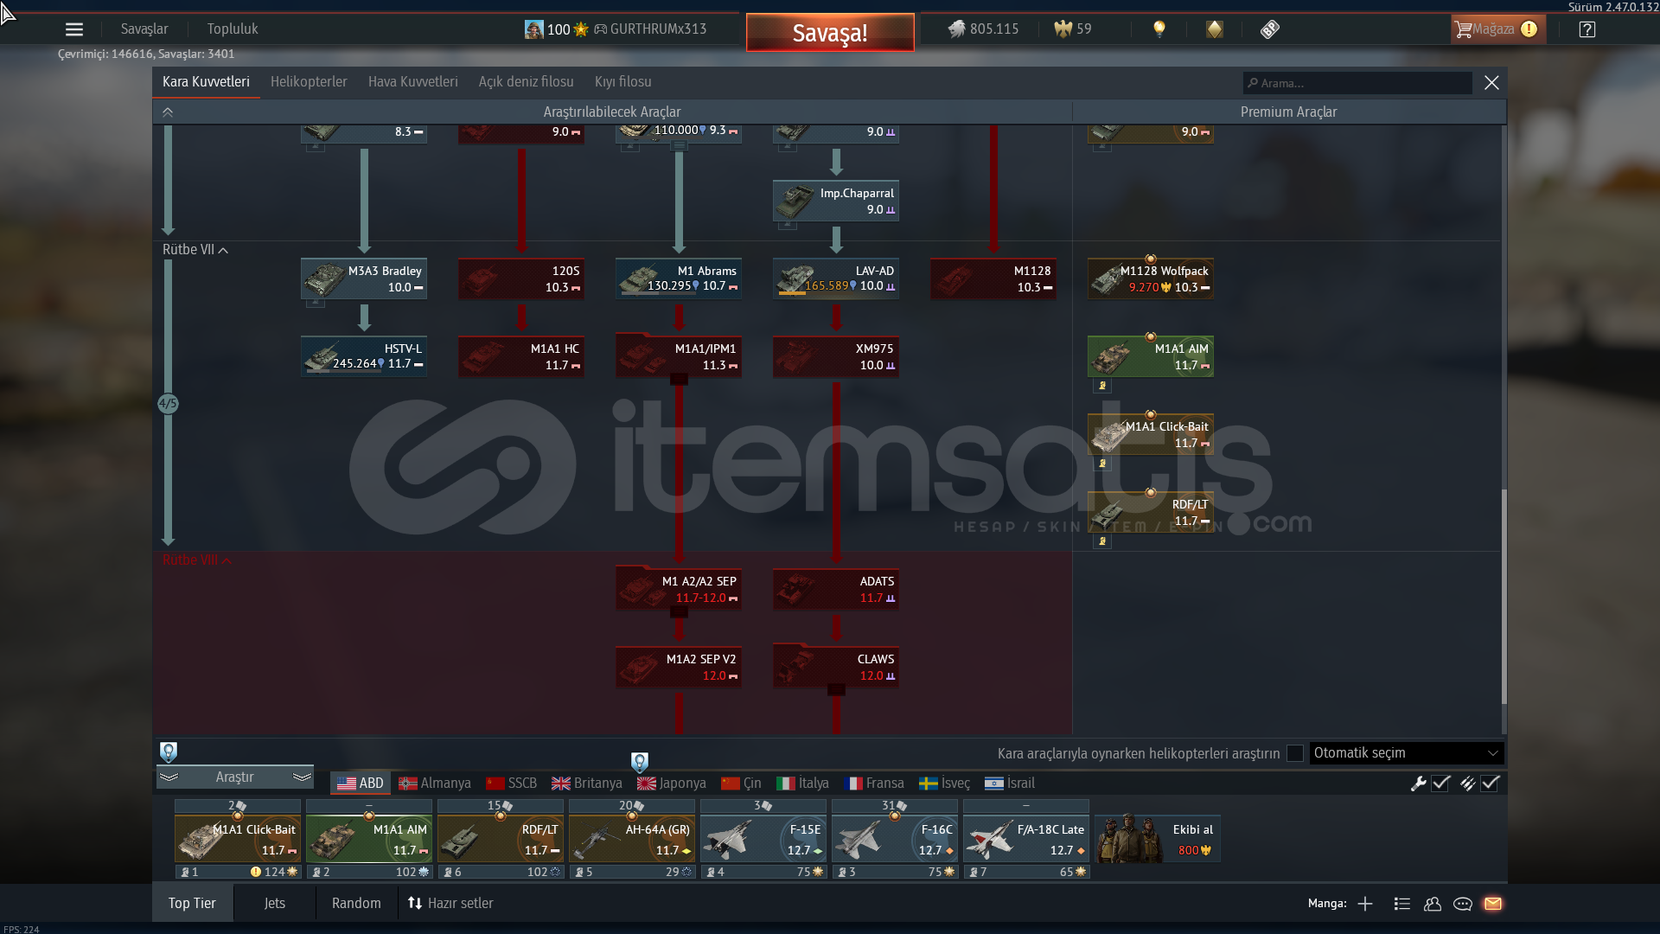
Task: Select the Kara Kuvvetleri tab
Action: tap(206, 82)
